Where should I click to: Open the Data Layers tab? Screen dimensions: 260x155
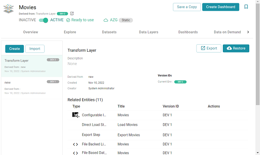point(149,32)
